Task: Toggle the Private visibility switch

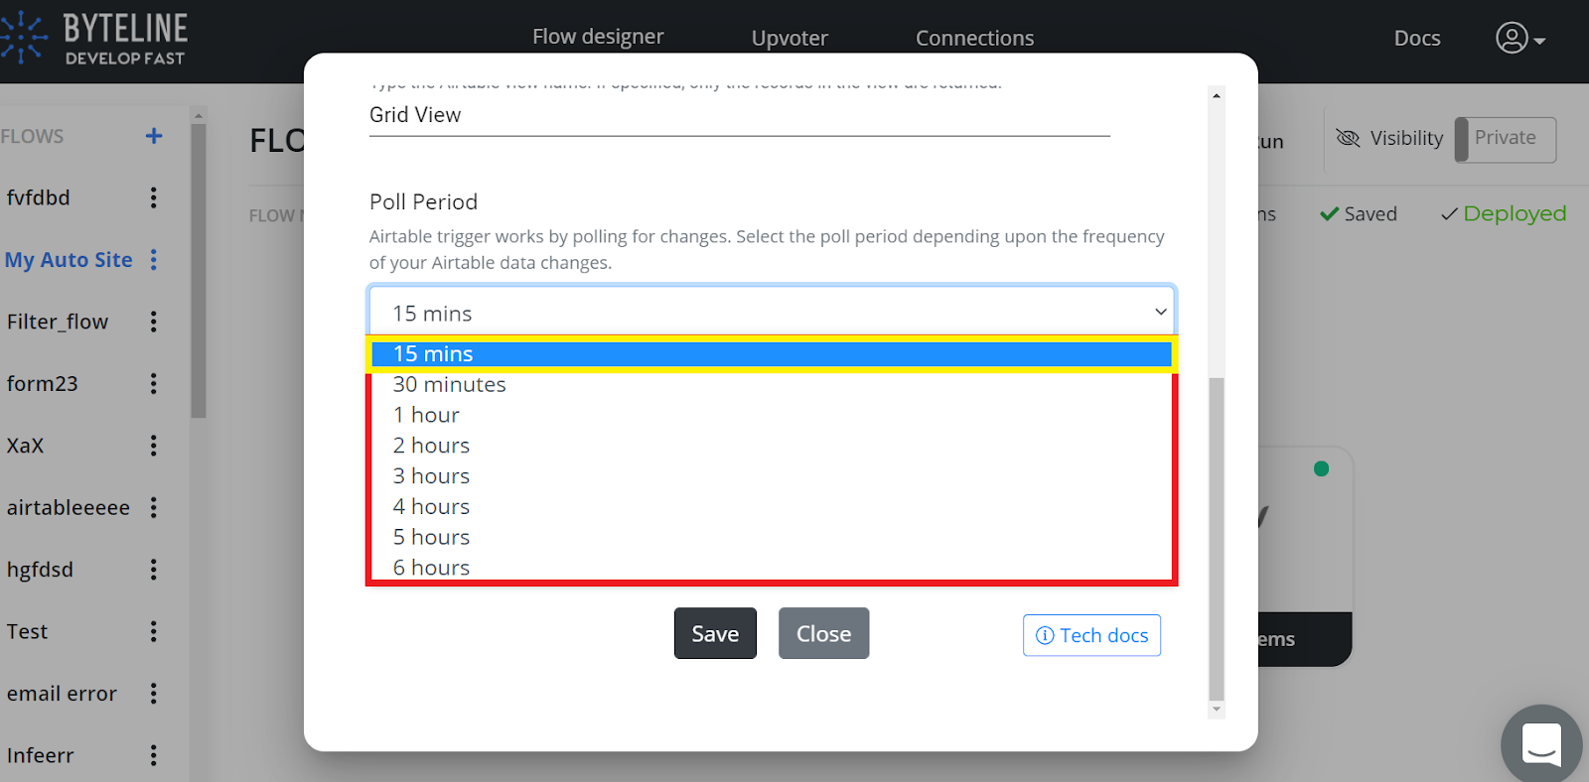Action: point(1505,139)
